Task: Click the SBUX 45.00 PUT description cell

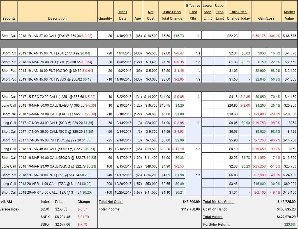Action: 57,79
